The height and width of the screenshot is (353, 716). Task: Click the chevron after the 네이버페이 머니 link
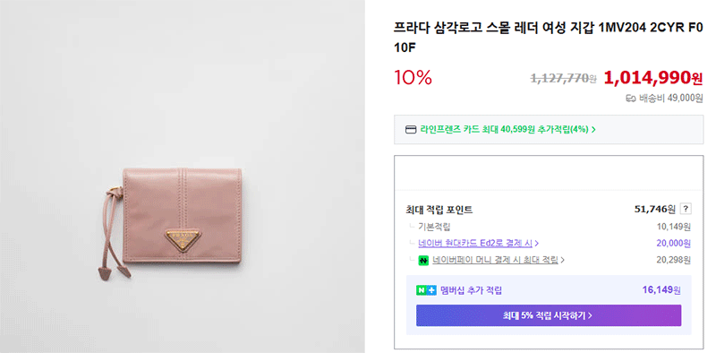pos(562,260)
